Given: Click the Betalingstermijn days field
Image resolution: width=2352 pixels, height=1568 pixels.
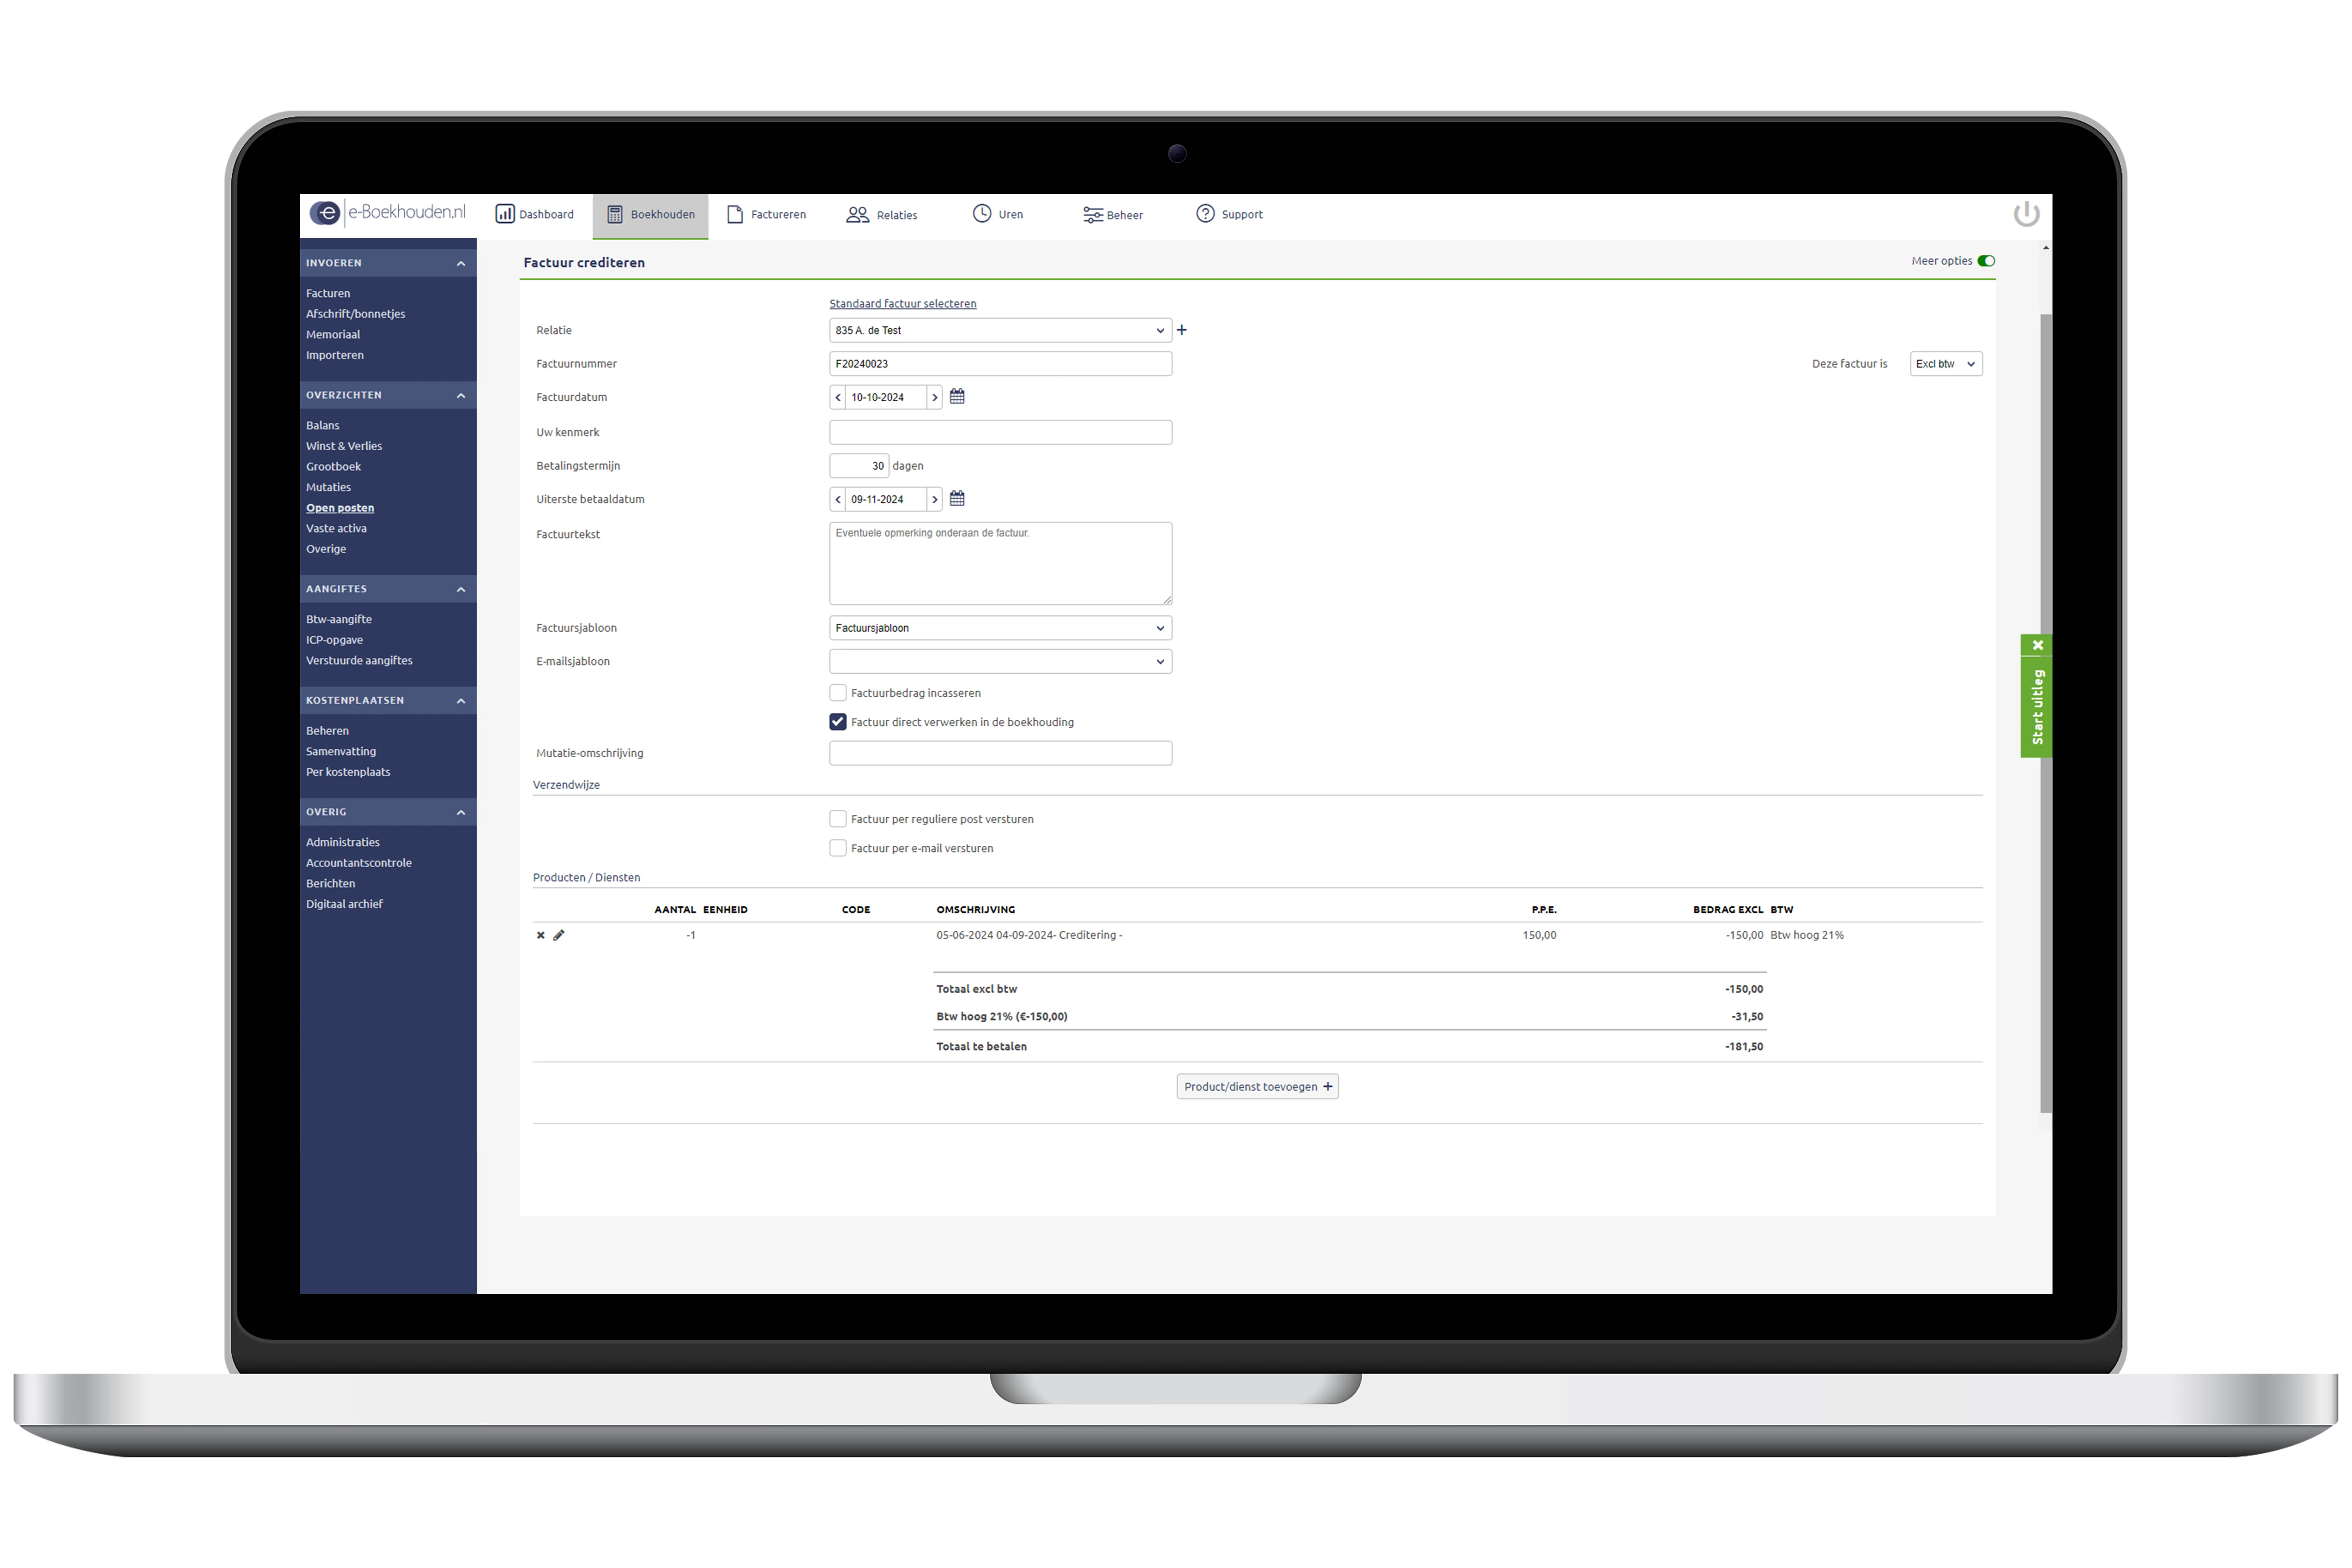Looking at the screenshot, I should pos(859,466).
